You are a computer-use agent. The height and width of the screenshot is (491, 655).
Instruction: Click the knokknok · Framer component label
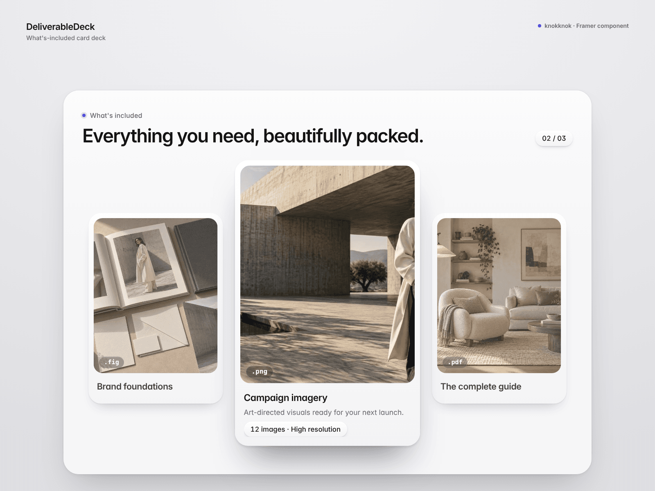[x=586, y=26]
